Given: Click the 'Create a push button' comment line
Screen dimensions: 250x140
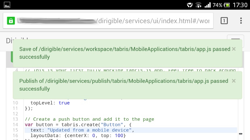Looking at the screenshot, I should pos(89,119).
